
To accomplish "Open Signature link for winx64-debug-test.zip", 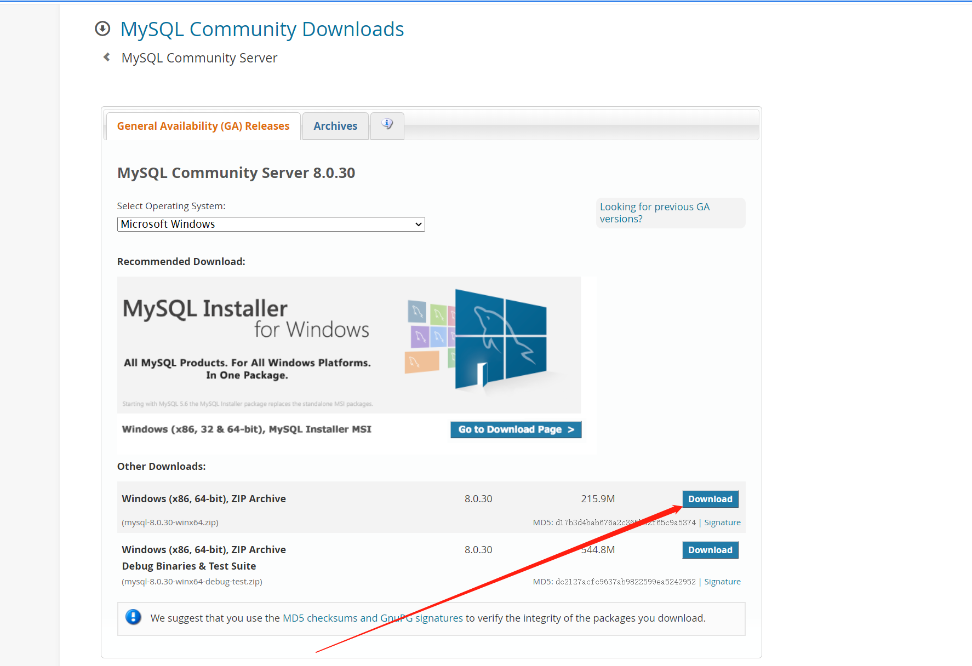I will 722,582.
